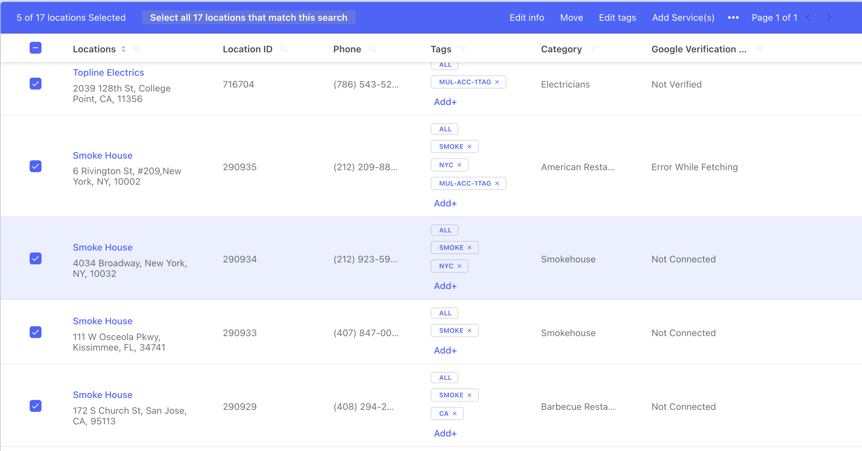Uncheck the checkbox for location 290929
Screen dimensions: 862x451
[x=36, y=406]
